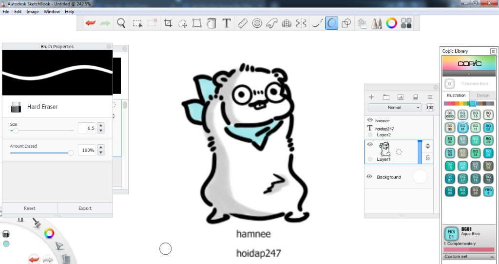This screenshot has width=499, height=264.
Task: Click the Amount Erased slider handle
Action: click(71, 153)
